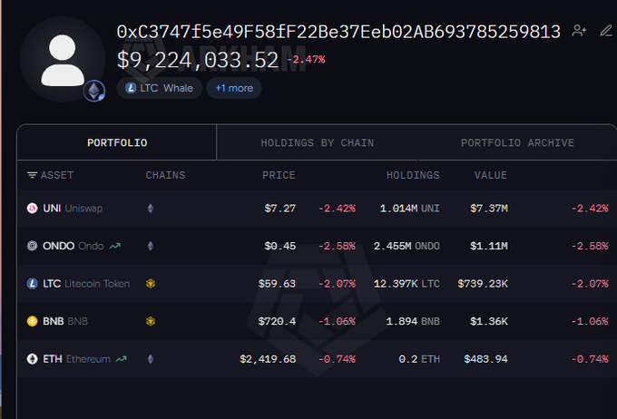
Task: Click the -2.47% total change value
Action: point(306,60)
